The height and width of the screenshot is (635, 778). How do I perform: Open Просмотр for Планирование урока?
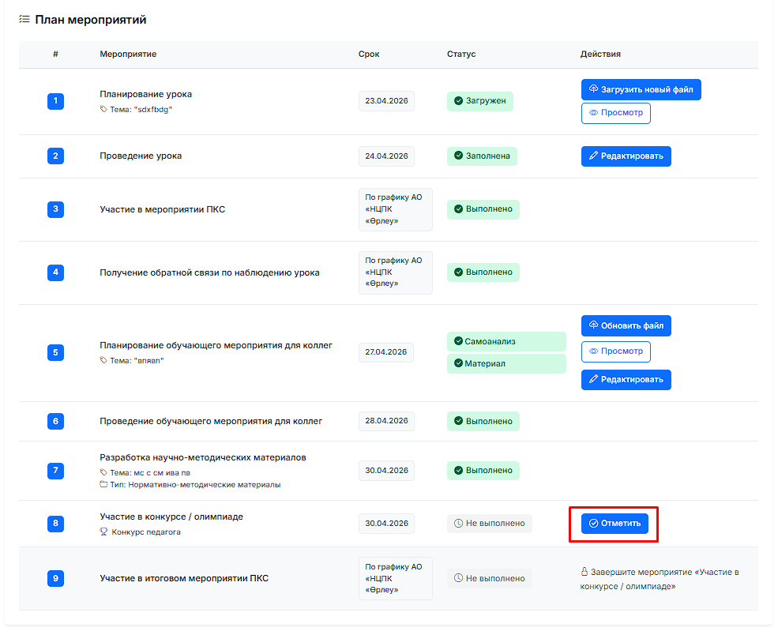616,113
